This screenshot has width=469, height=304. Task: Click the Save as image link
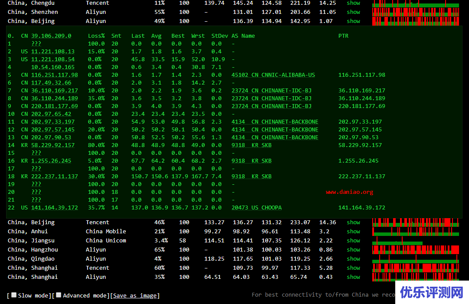135,295
